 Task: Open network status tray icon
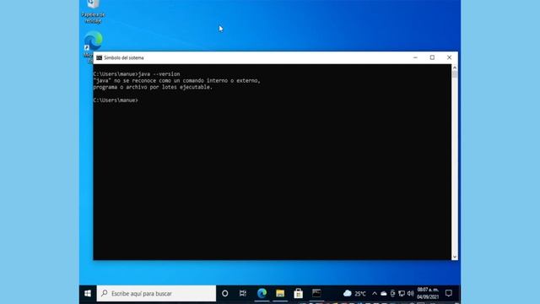point(402,294)
